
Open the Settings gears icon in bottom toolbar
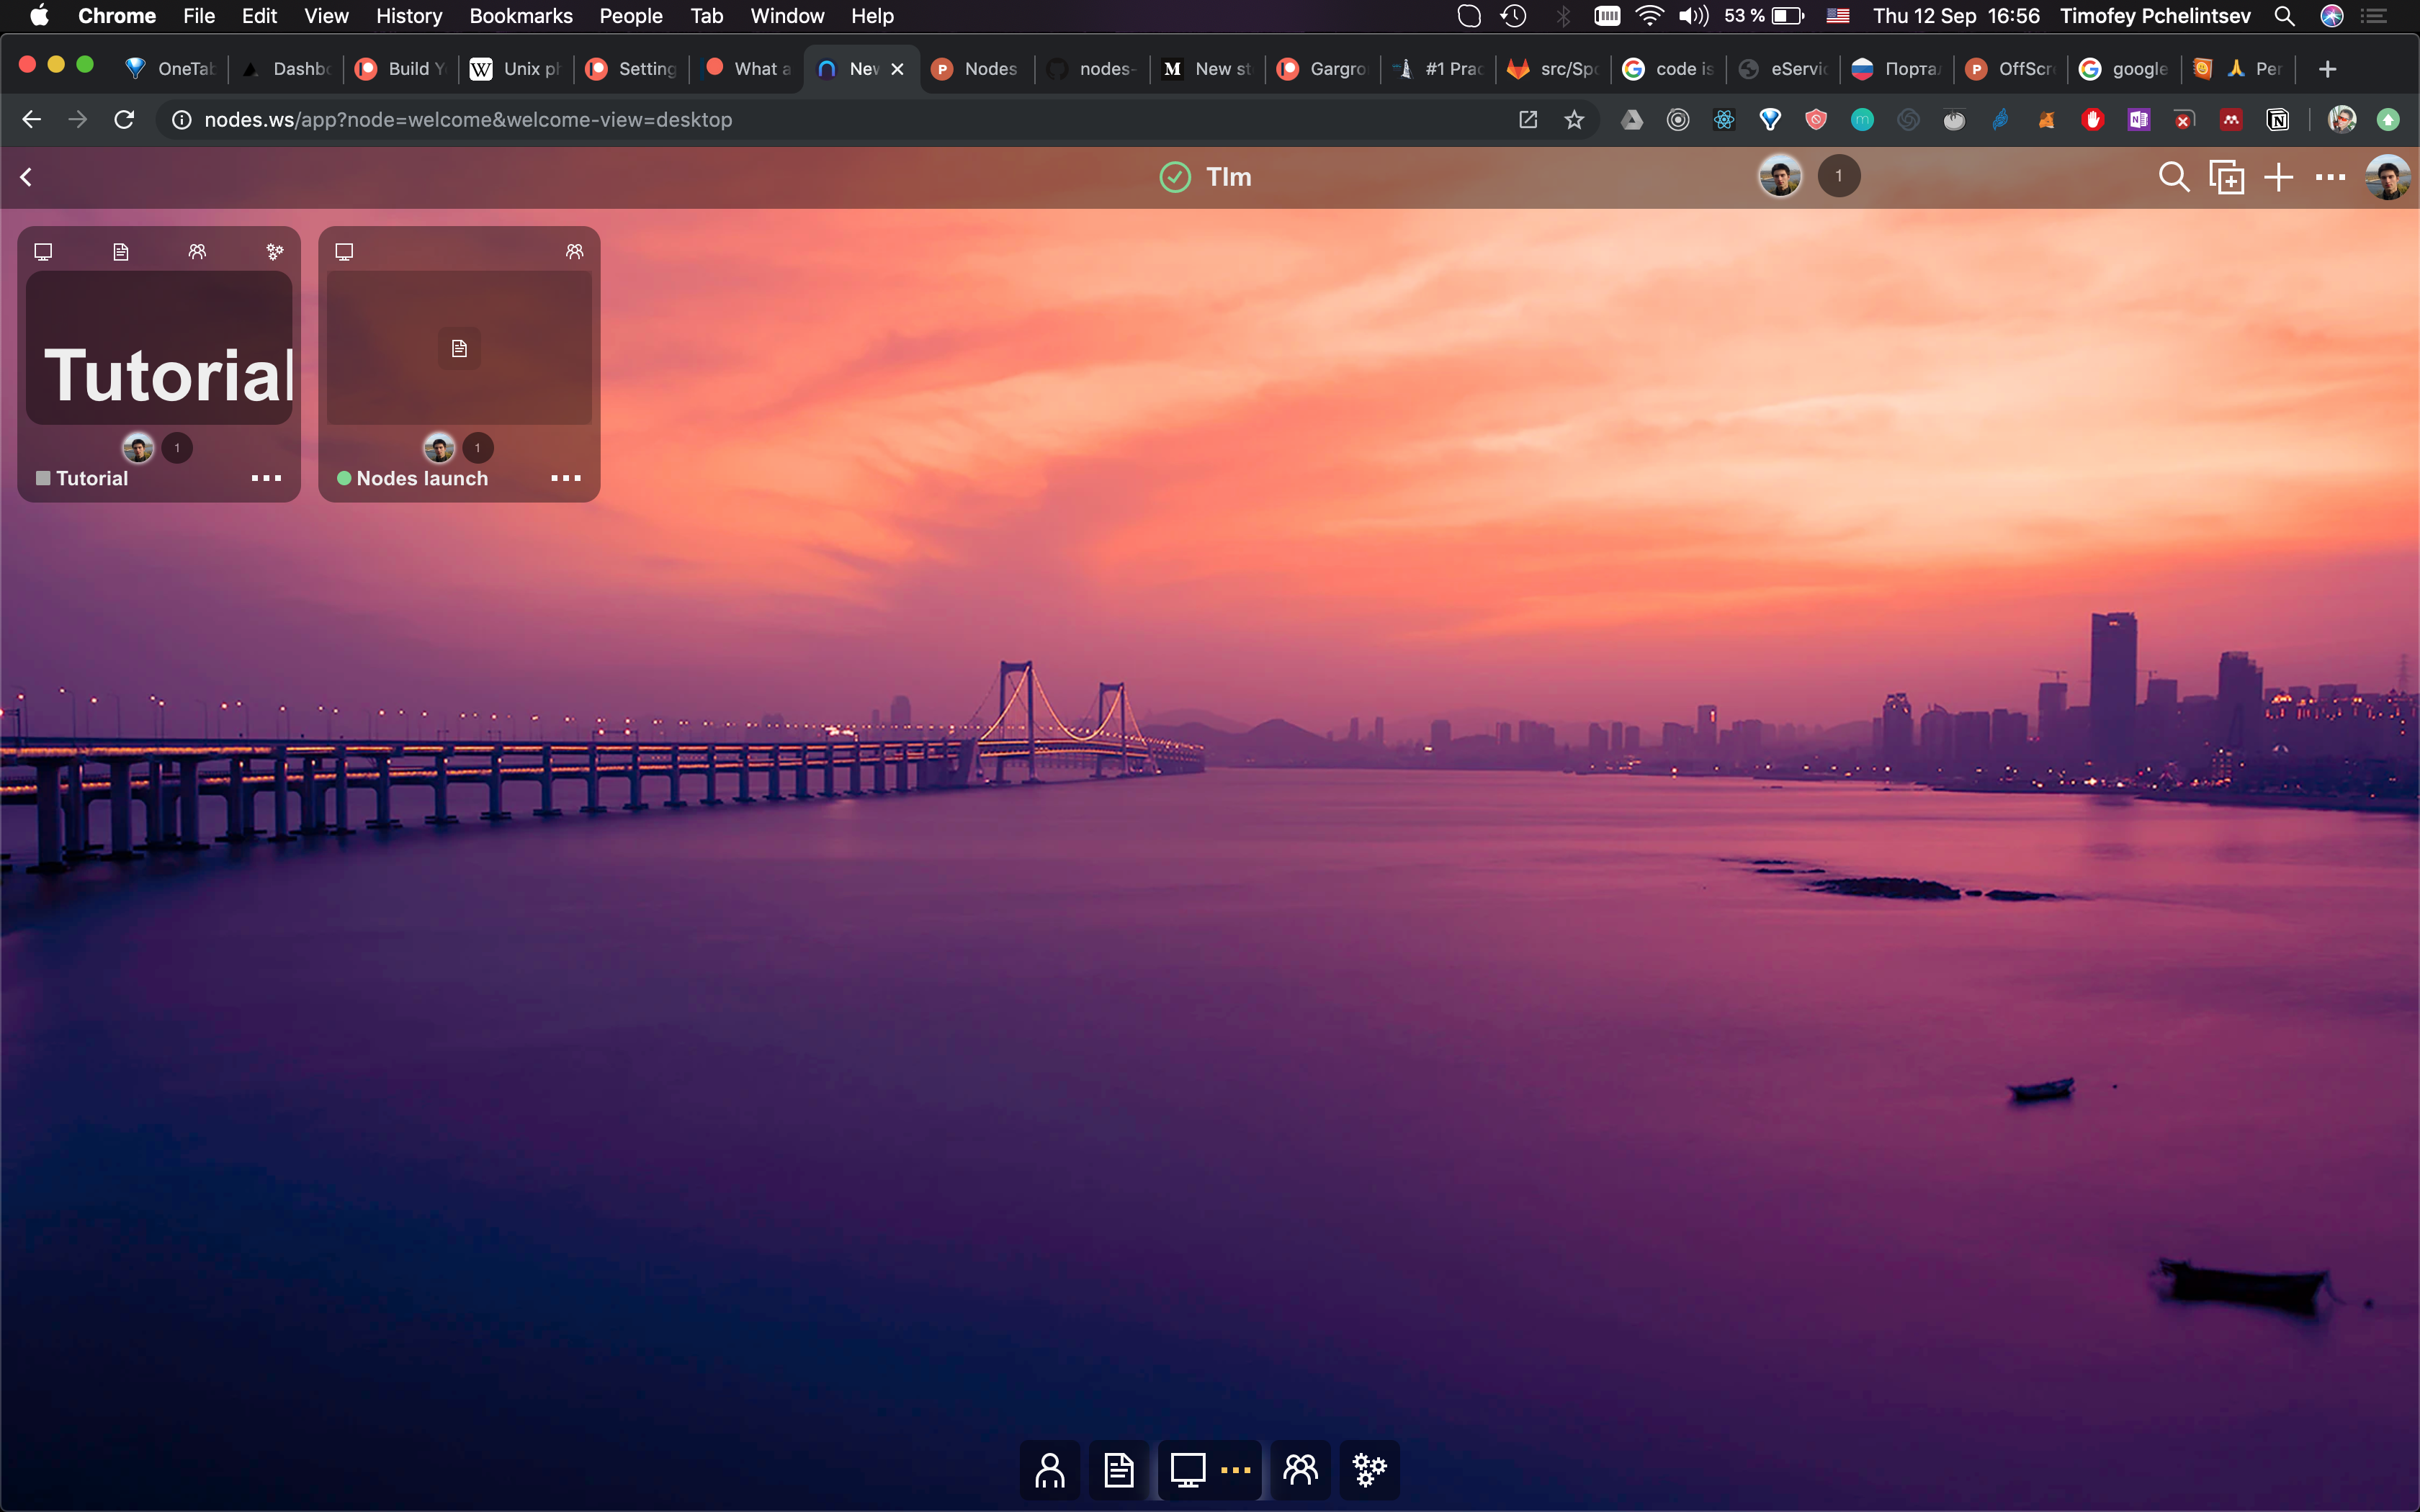1368,1469
